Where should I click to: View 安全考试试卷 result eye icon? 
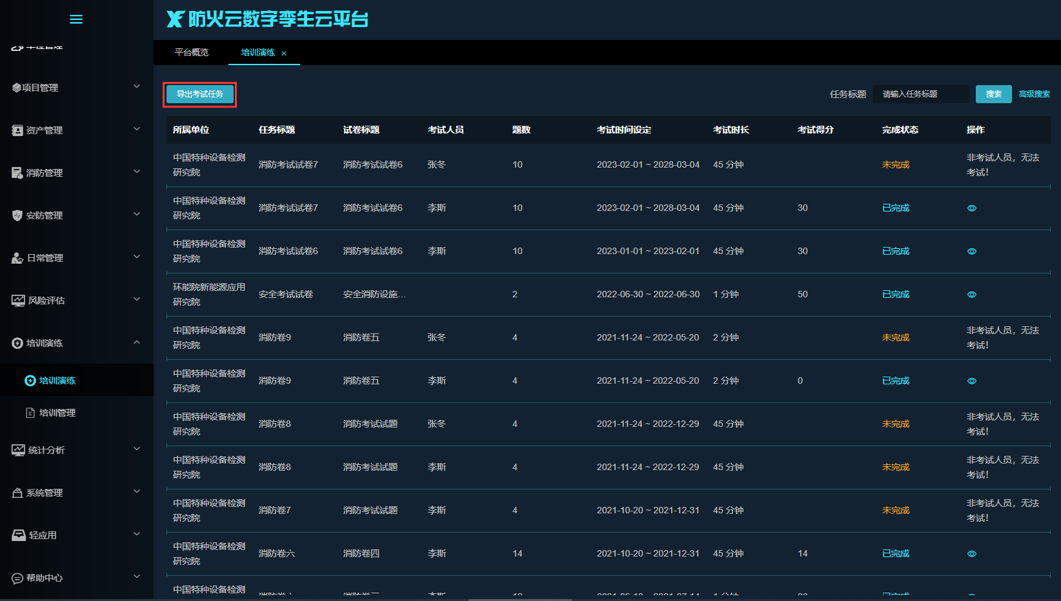click(x=972, y=295)
